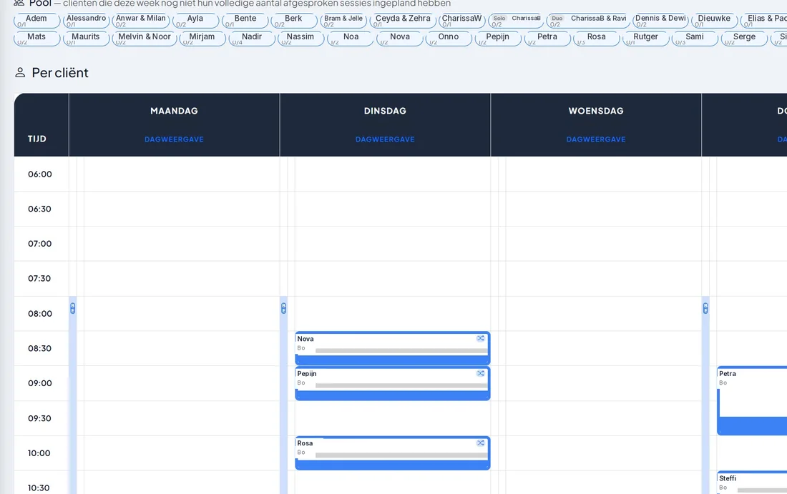Click the TIJD column header
The width and height of the screenshot is (787, 494).
[x=37, y=139]
